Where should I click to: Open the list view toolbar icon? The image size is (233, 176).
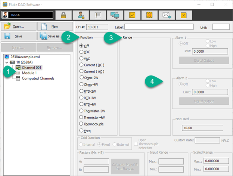click(98, 15)
